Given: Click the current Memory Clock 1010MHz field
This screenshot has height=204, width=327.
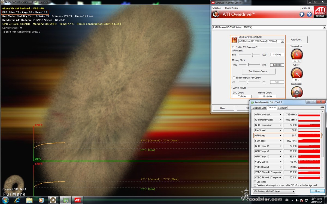Looking at the screenshot, I should pyautogui.click(x=267, y=97).
